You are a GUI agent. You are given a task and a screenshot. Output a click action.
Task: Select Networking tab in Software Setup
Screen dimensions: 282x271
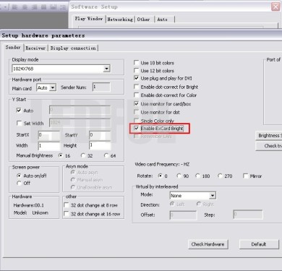[120, 20]
